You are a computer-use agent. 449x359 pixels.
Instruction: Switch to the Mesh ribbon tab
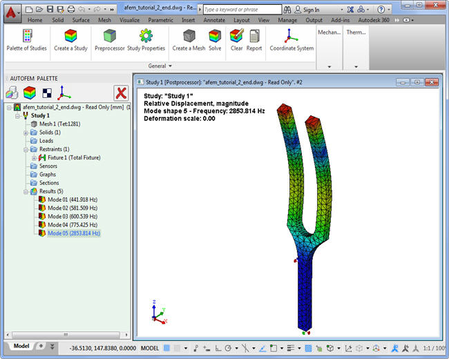104,20
